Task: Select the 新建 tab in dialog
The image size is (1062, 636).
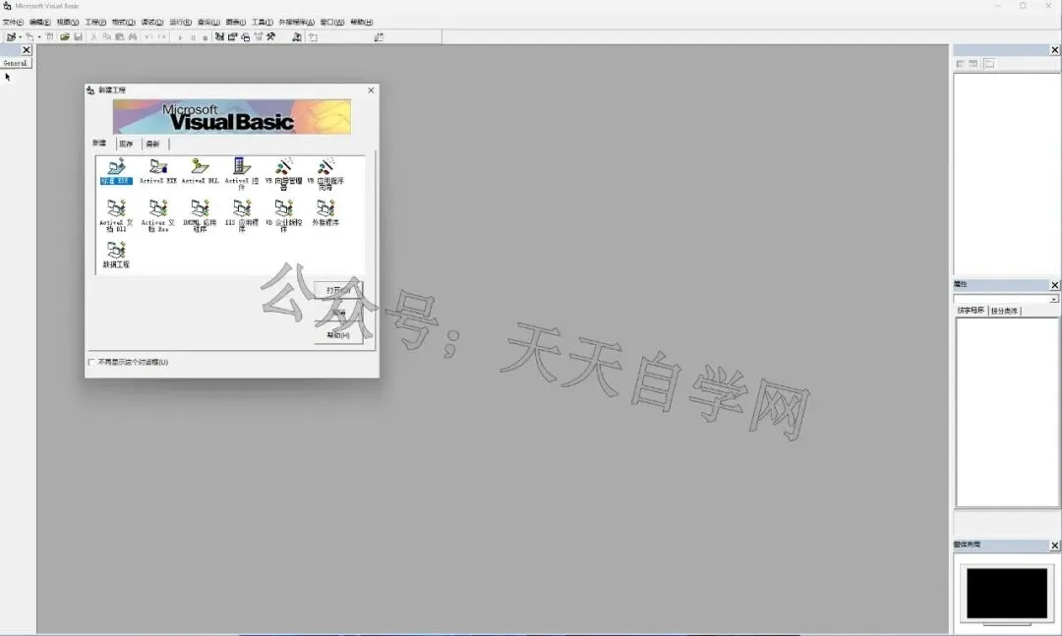Action: click(99, 143)
